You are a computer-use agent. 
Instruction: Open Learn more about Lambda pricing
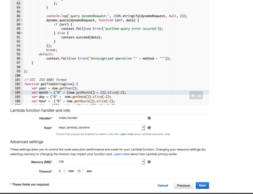point(121,154)
